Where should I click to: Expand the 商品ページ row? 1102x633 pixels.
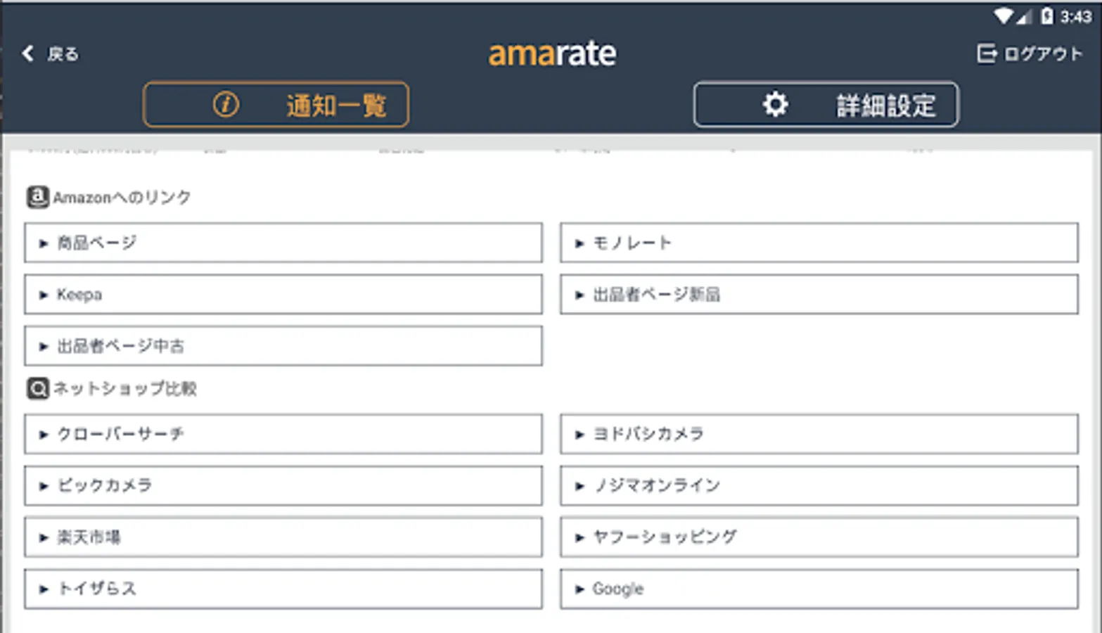coord(281,243)
